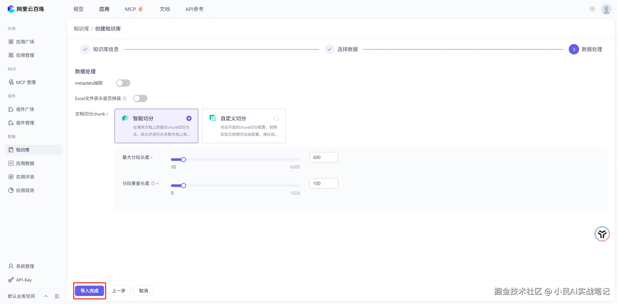Screen dimensions: 618x304
Task: Click the help icon next to Excel文件表头是否拼装
Action: pos(125,98)
